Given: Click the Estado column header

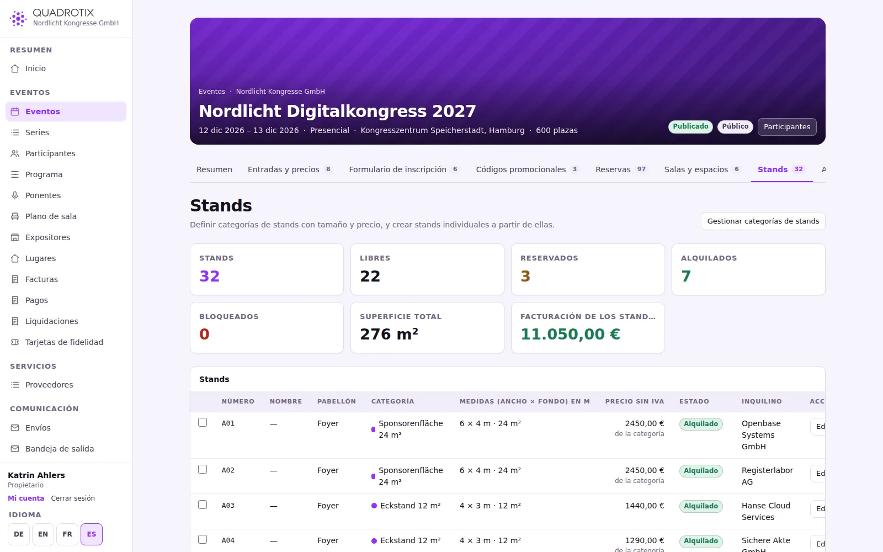Looking at the screenshot, I should click(x=694, y=401).
